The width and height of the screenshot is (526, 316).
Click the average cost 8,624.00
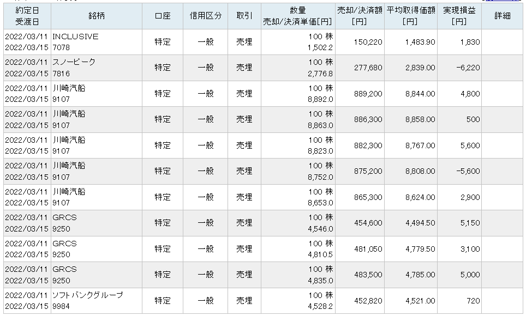(x=420, y=197)
